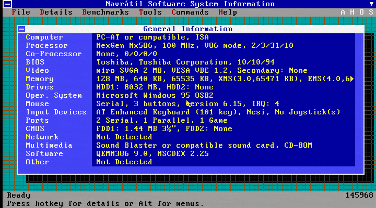
Task: Open the Help menu
Action: [228, 12]
